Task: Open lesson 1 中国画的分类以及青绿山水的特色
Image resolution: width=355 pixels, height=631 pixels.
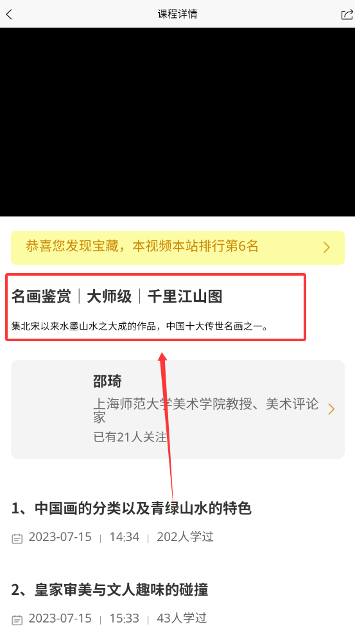Action: [x=131, y=508]
